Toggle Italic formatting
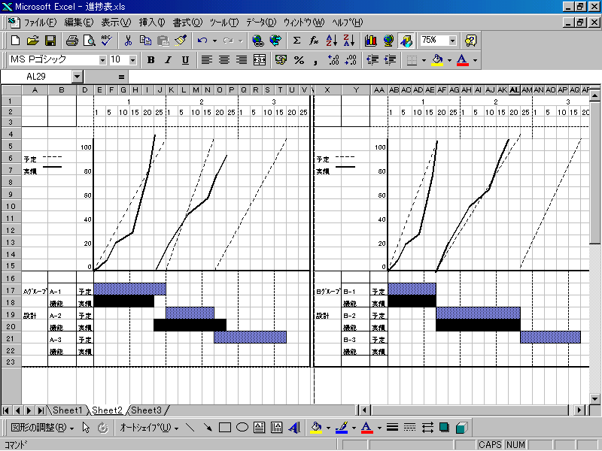The image size is (602, 451). [x=167, y=59]
